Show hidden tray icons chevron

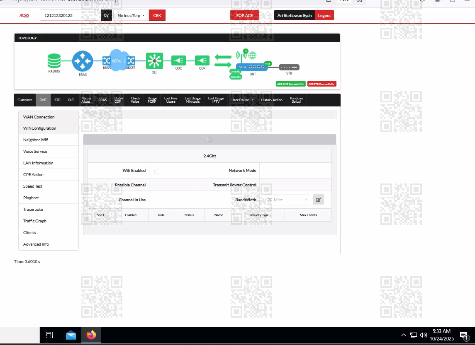[x=404, y=335]
